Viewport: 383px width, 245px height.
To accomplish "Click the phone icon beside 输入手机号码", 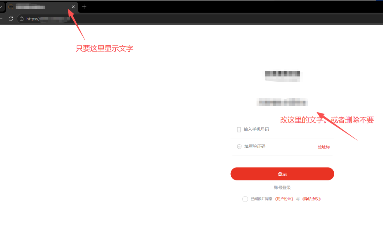I will tap(239, 129).
